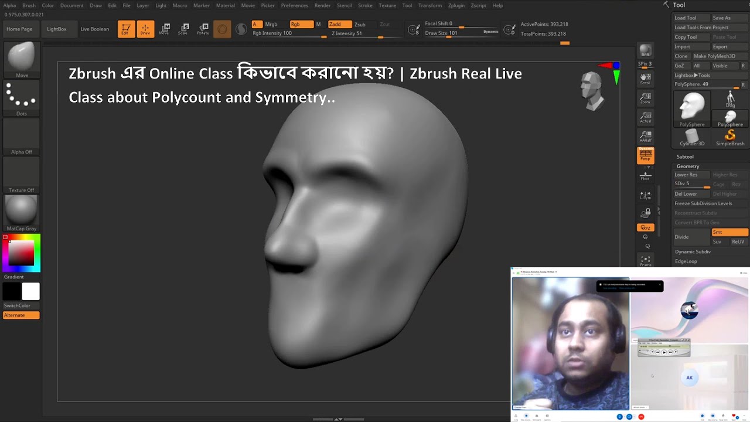Select the black main color swatch
Viewport: 750px width, 422px height.
pos(12,291)
